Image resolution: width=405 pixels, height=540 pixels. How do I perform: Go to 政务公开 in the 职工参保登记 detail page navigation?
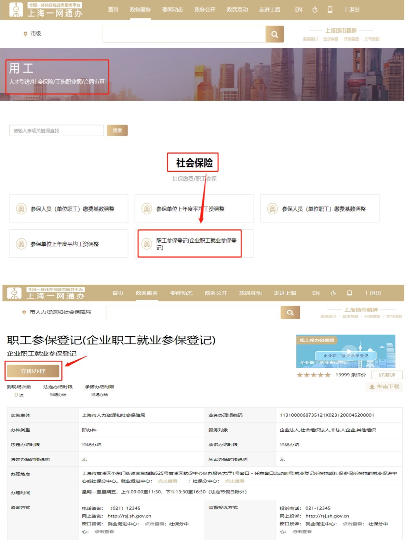tap(216, 293)
